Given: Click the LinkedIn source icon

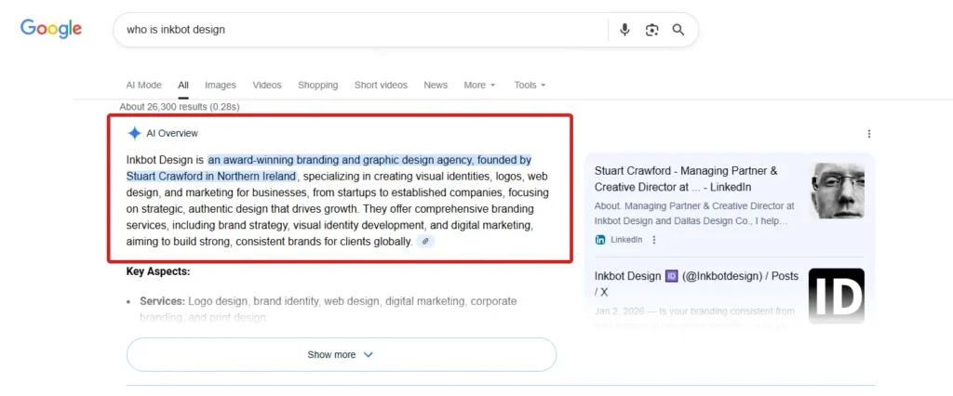Looking at the screenshot, I should click(x=600, y=240).
